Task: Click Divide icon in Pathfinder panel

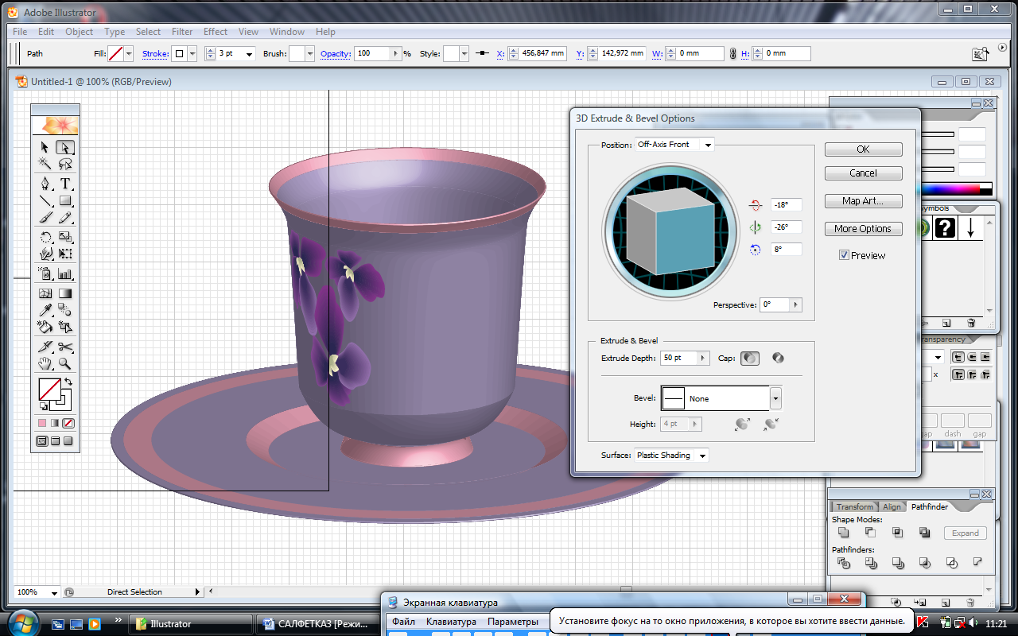Action: click(844, 563)
